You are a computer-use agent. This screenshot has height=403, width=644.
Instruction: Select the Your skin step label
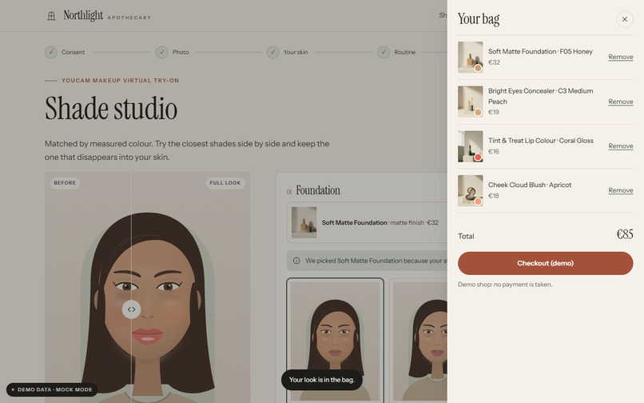296,52
